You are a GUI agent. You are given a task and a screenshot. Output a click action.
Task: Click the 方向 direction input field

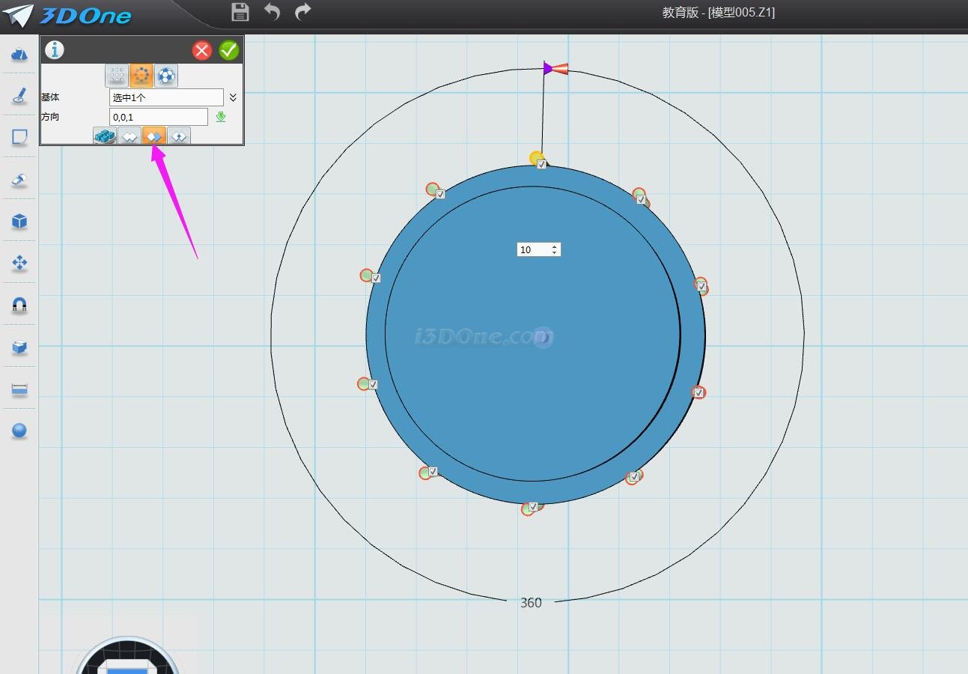pyautogui.click(x=158, y=117)
